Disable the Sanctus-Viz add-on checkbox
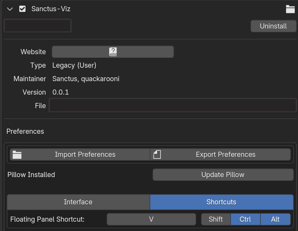The width and height of the screenshot is (298, 231). 22,9
